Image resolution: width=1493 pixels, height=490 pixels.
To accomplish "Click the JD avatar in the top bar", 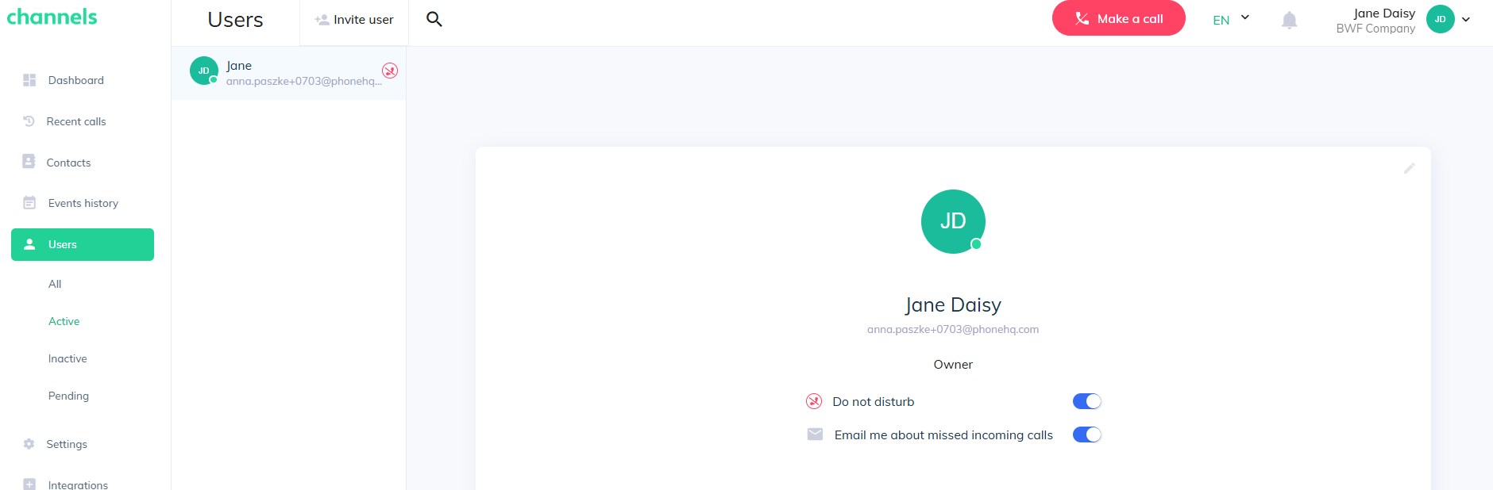I will tap(1440, 19).
